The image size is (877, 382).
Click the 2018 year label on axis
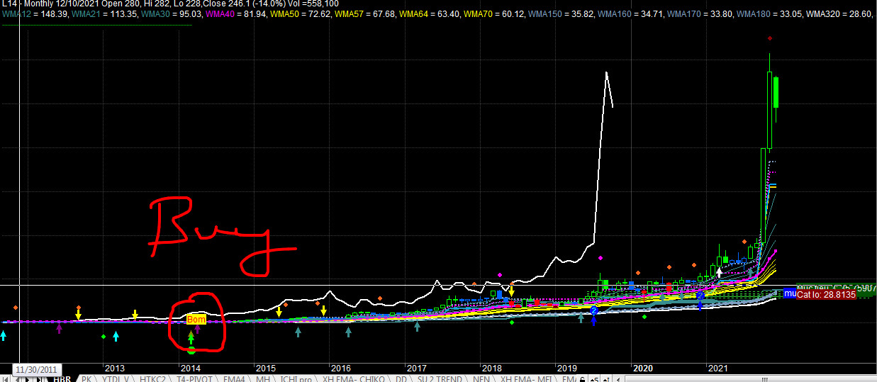491,369
